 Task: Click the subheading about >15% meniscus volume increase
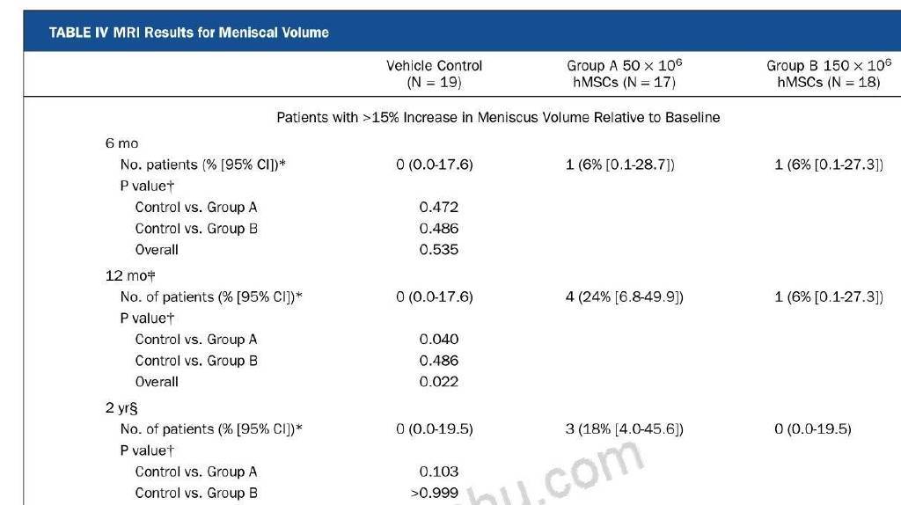tap(498, 117)
